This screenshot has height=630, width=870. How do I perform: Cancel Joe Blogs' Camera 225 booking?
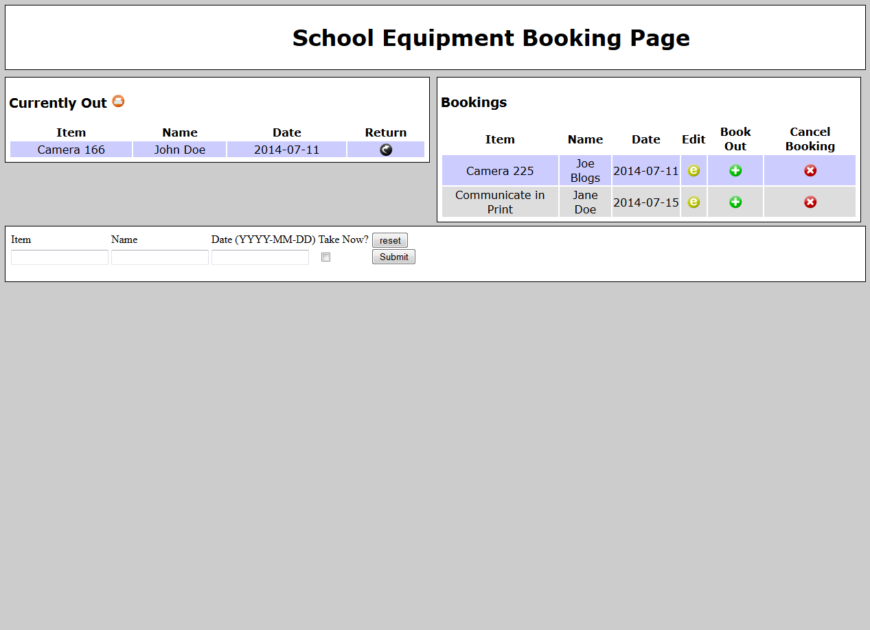tap(810, 170)
